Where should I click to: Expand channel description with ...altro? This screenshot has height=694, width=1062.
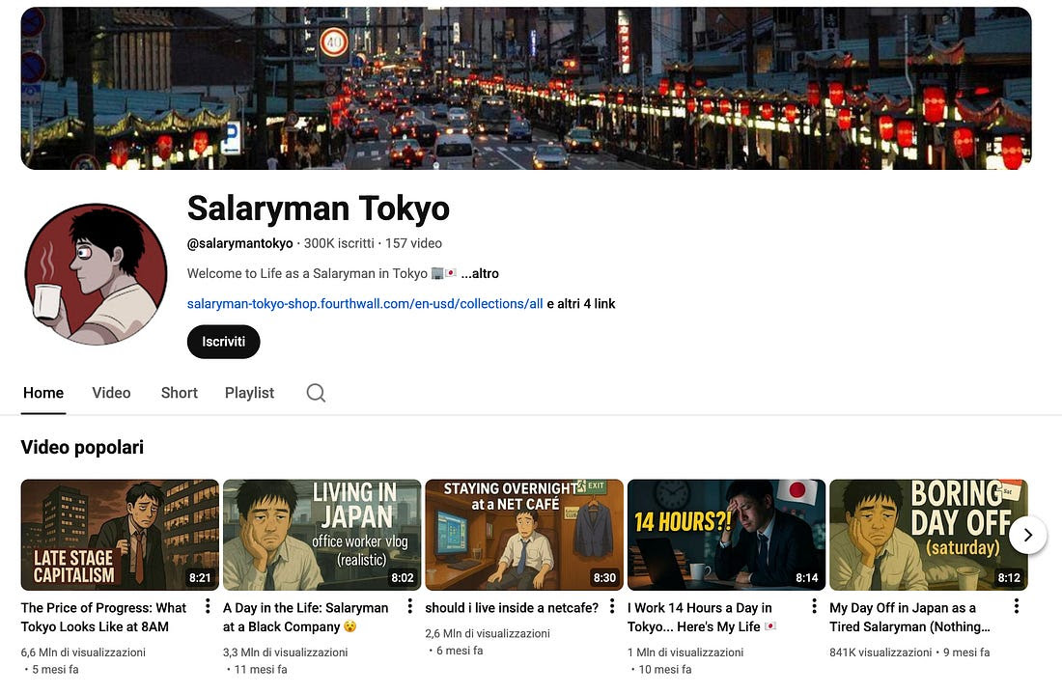(x=480, y=274)
